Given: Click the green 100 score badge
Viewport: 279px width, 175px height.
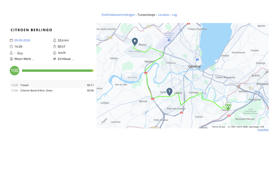Looking at the screenshot, I should click(14, 71).
